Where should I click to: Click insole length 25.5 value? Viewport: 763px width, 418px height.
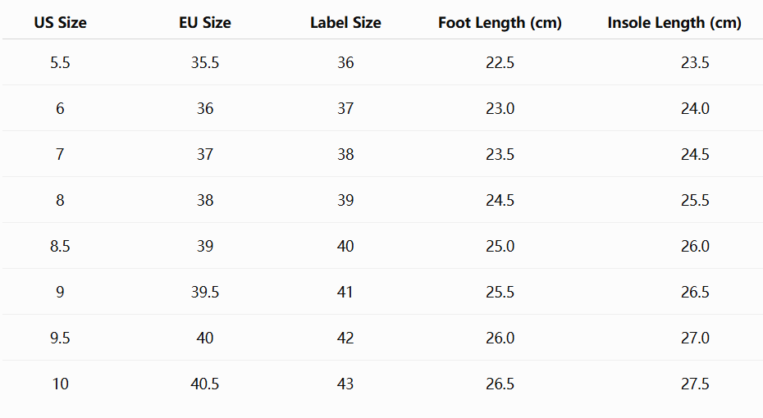coord(695,200)
